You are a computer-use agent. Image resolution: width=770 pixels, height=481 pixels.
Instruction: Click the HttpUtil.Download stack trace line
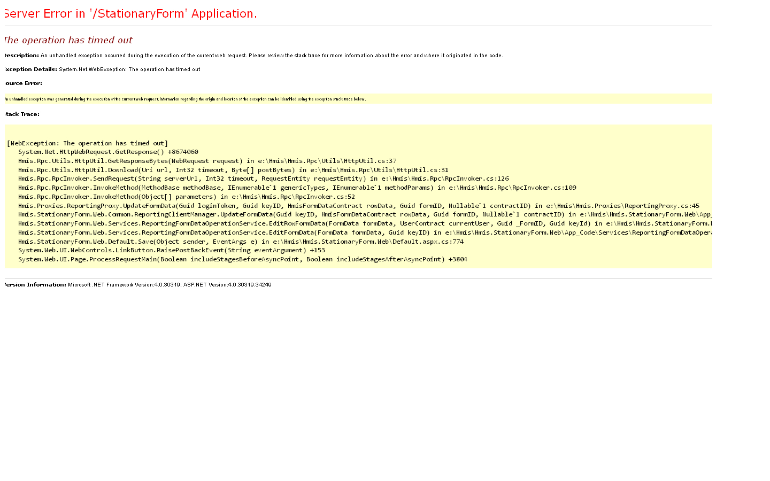click(x=233, y=170)
